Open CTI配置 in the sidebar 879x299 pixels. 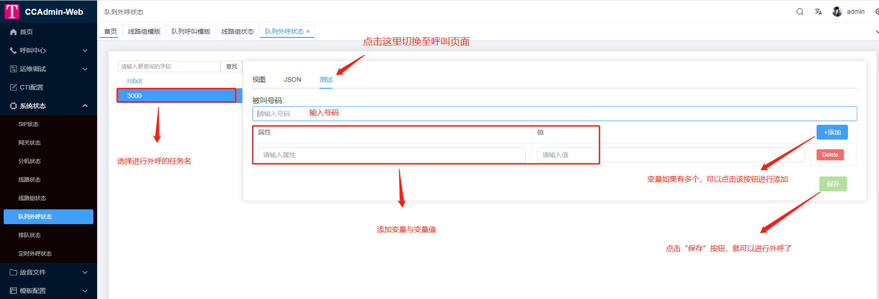(x=31, y=87)
